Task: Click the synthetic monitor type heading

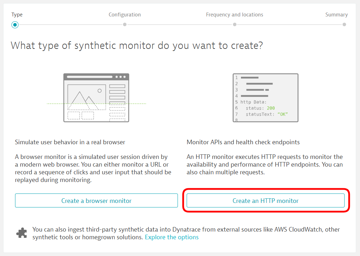Action: tap(137, 45)
